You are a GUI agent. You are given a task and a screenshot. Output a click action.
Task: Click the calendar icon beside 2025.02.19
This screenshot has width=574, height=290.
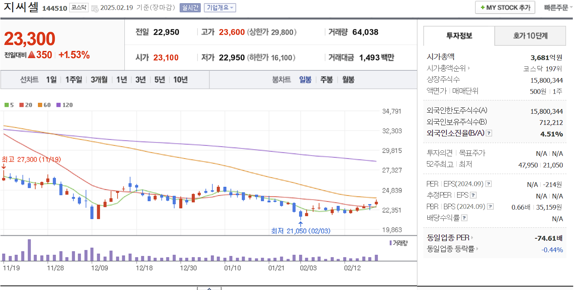pos(94,8)
